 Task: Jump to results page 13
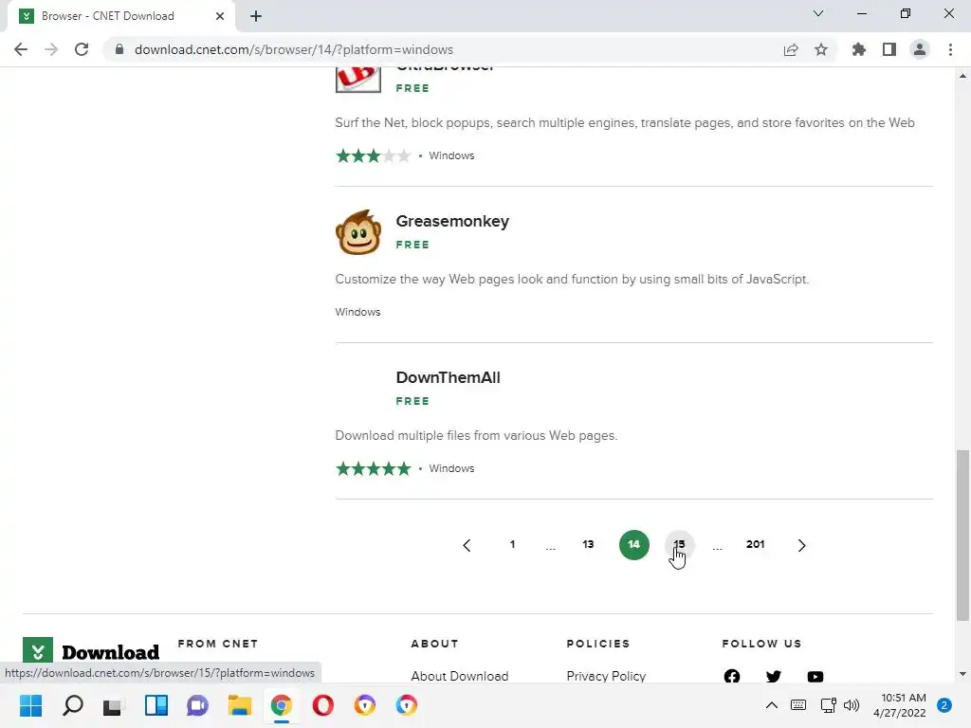[x=588, y=544]
